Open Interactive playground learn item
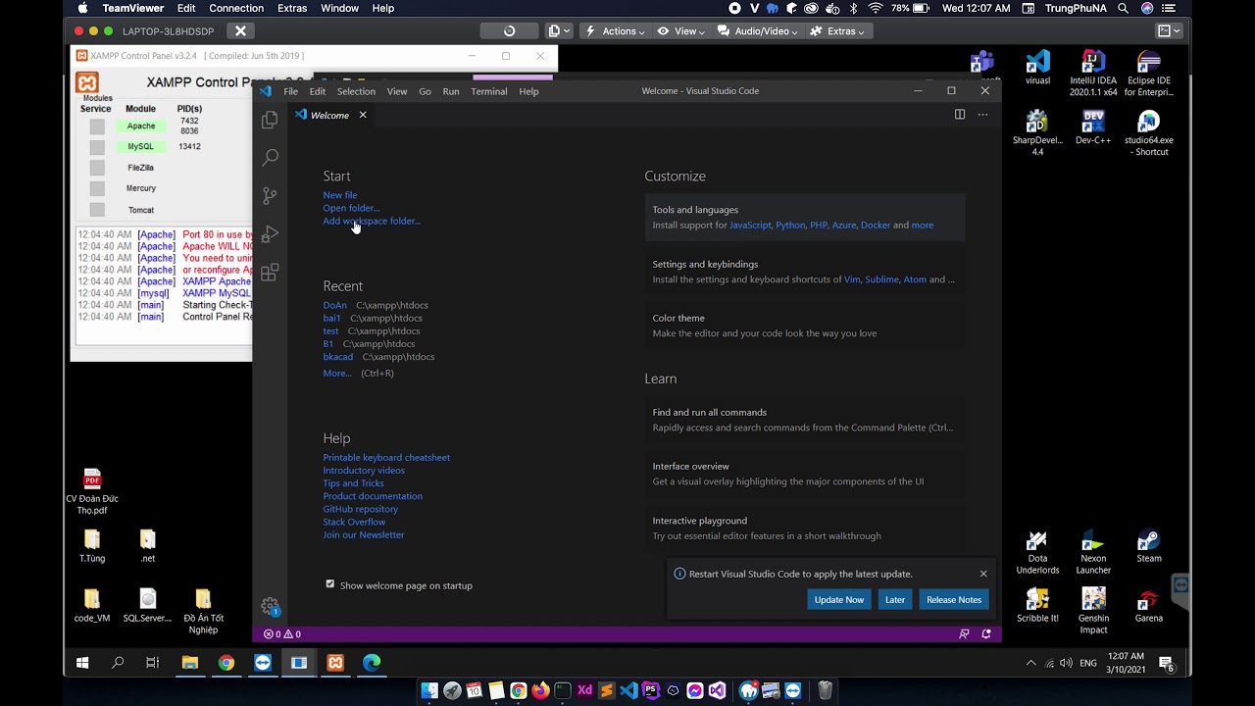The height and width of the screenshot is (706, 1255). click(x=804, y=529)
